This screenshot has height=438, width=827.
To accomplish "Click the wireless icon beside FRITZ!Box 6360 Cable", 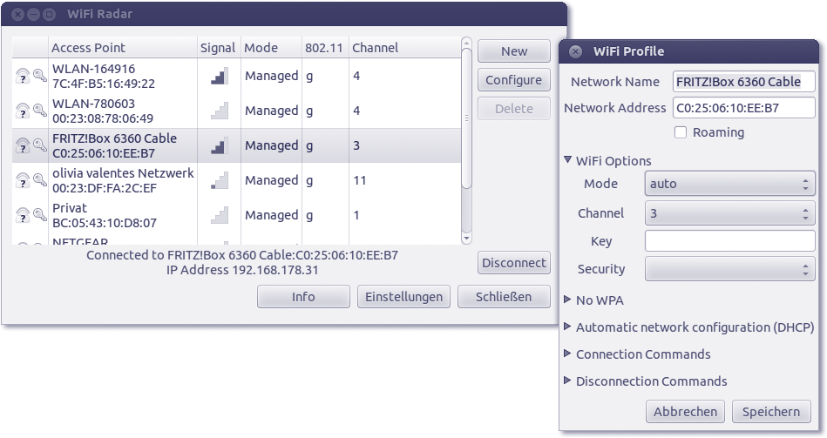I will (x=23, y=145).
